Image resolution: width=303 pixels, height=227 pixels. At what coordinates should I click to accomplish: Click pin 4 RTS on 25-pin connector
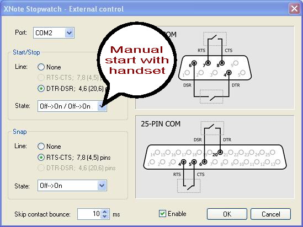(x=184, y=162)
